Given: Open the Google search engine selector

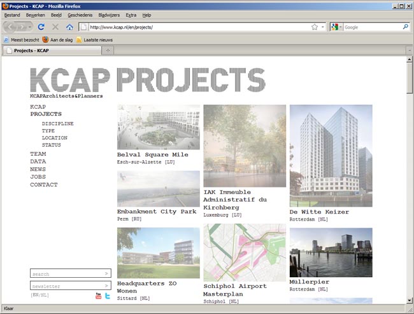Looking at the screenshot, I should (337, 27).
